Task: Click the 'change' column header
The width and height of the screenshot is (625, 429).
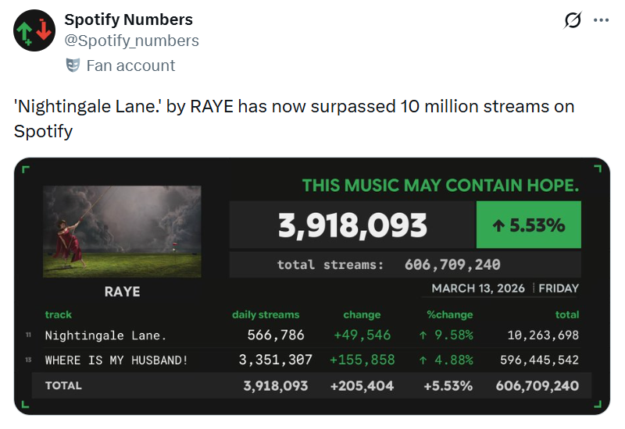Action: click(362, 314)
